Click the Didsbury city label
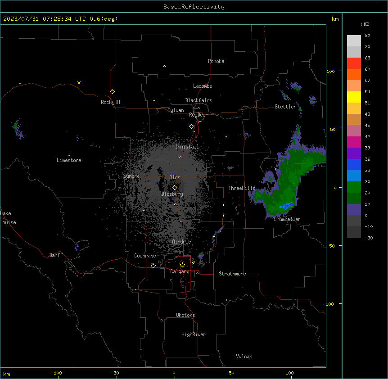388x379 pixels. pyautogui.click(x=172, y=194)
